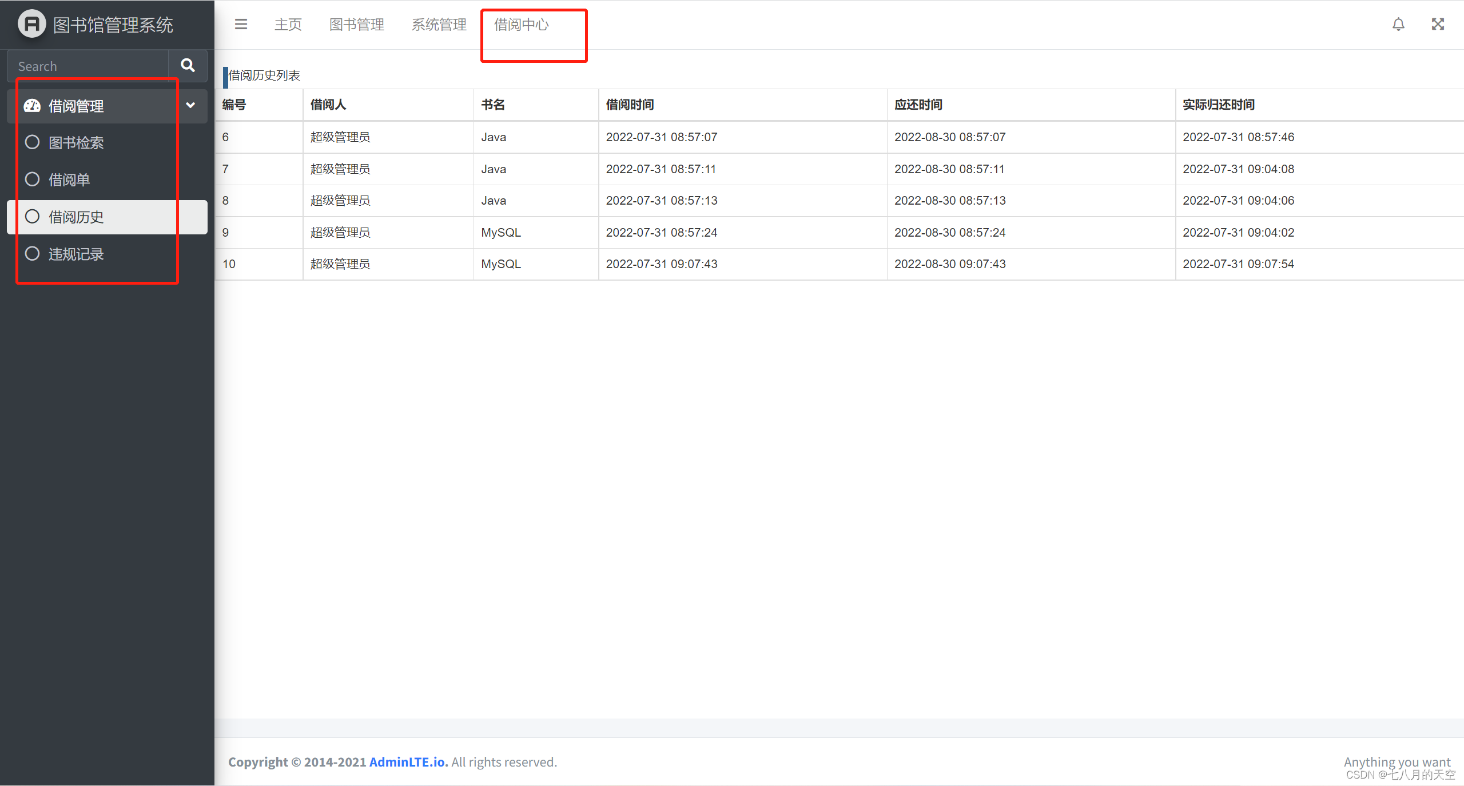
Task: Open the 借阅单 sidebar item
Action: tap(69, 180)
